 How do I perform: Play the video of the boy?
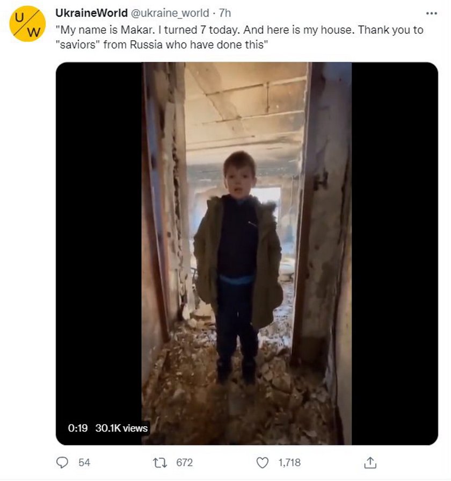click(246, 253)
